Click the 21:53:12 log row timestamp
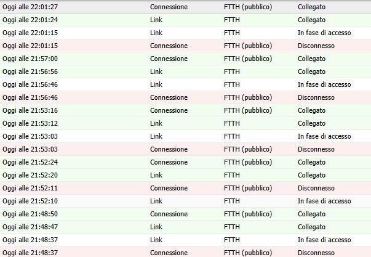Viewport: 371px width, 257px height. pyautogui.click(x=30, y=123)
